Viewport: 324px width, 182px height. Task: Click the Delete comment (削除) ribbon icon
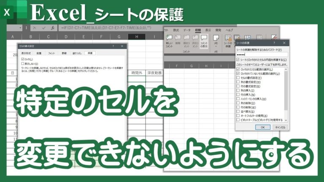pos(178,40)
